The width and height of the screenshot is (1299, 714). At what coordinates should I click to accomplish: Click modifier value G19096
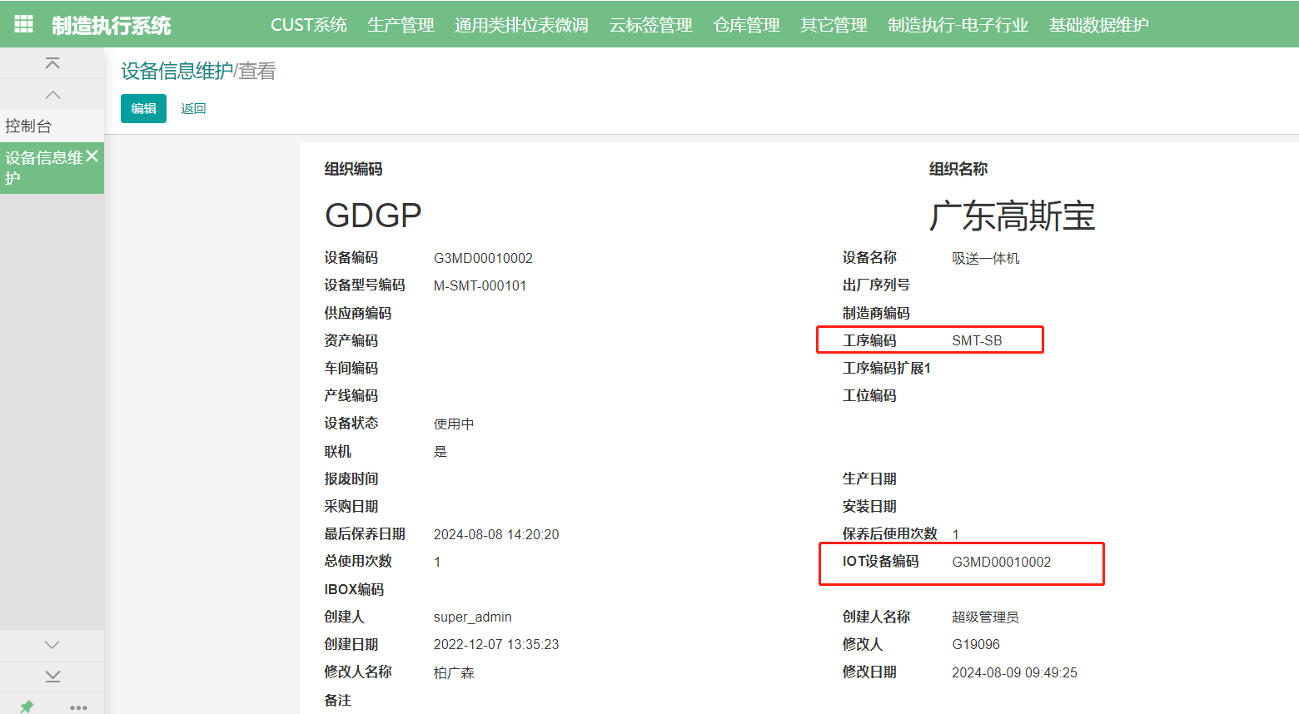point(976,644)
